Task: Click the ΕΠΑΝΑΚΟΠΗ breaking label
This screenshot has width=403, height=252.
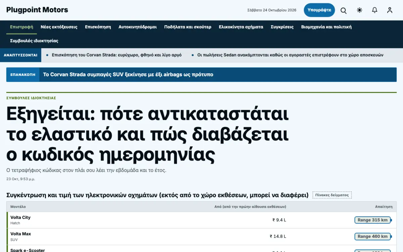Action: 23,75
